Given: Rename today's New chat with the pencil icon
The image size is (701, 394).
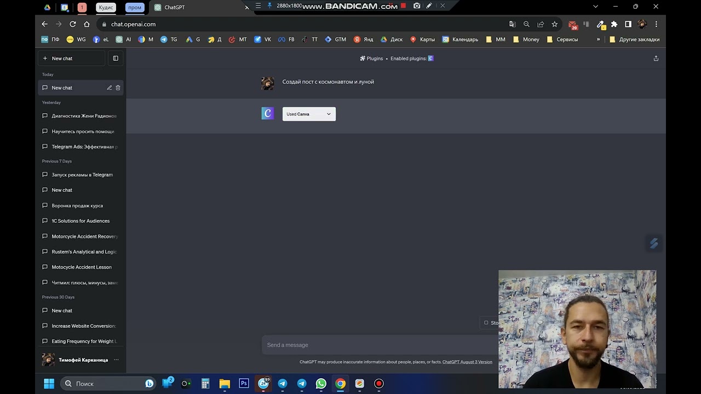Looking at the screenshot, I should 109,88.
